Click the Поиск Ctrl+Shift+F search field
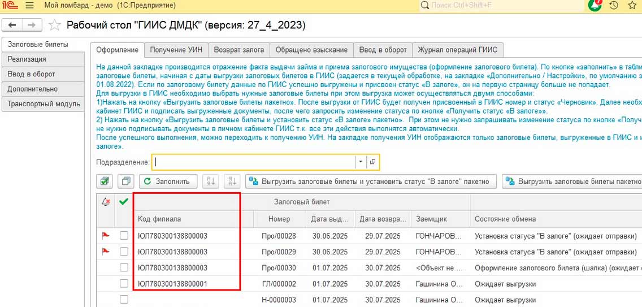Screen dimensions: 642x307 (502, 6)
